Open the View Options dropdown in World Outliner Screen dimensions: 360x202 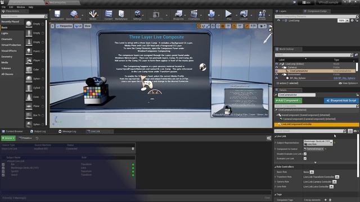tap(348, 84)
